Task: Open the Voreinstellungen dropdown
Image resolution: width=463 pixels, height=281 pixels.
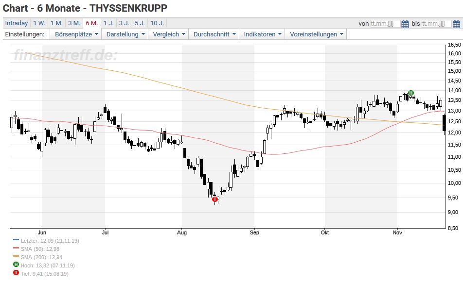Action: (317, 34)
